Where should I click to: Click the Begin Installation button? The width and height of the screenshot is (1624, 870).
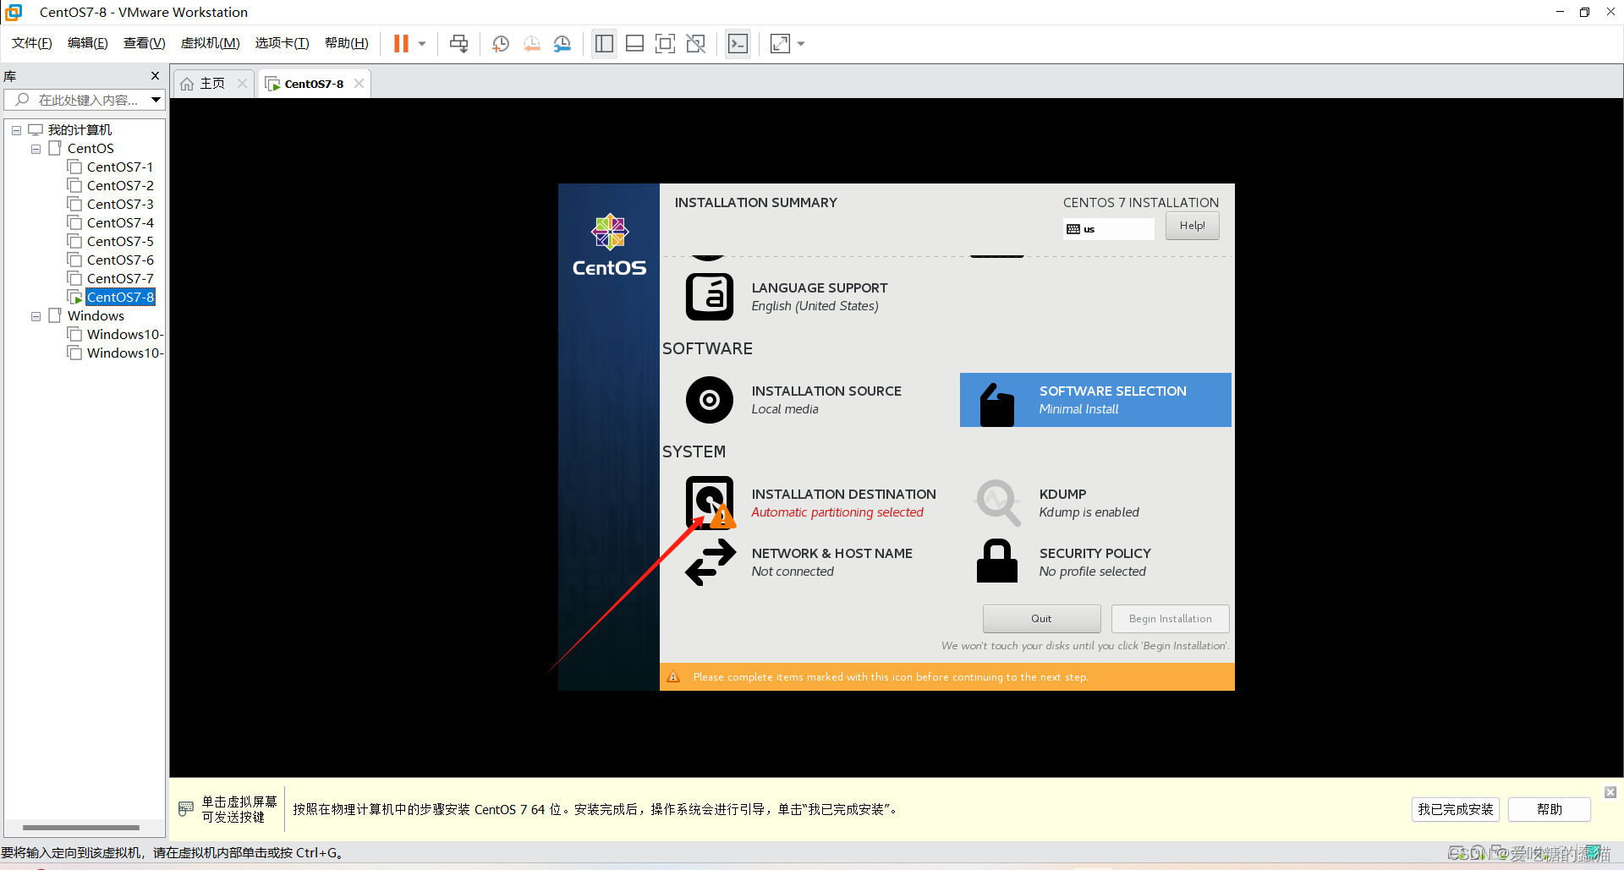pos(1170,619)
